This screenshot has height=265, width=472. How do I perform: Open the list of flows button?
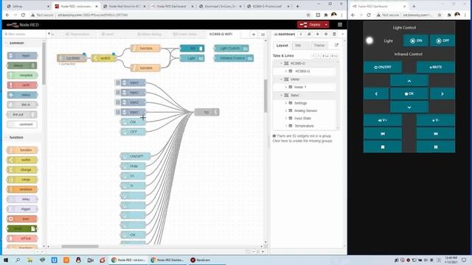263,35
